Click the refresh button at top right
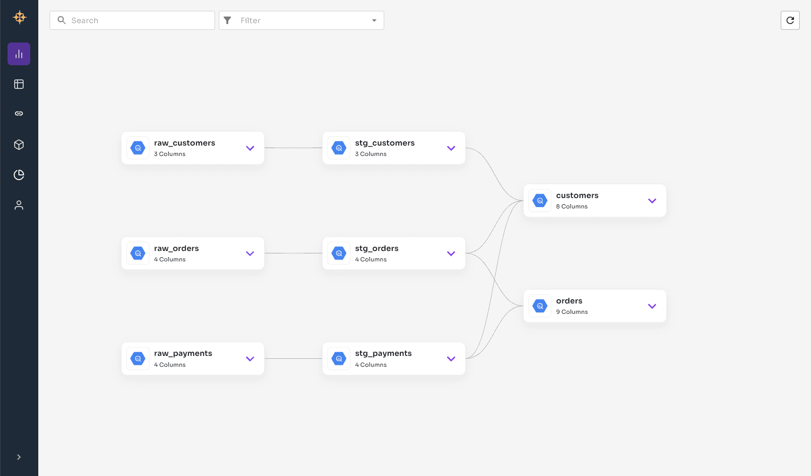811x476 pixels. [x=790, y=20]
